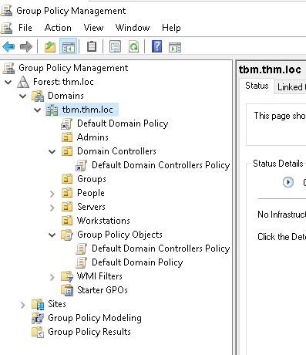Expand the People OU
The width and height of the screenshot is (306, 355).
[x=52, y=194]
